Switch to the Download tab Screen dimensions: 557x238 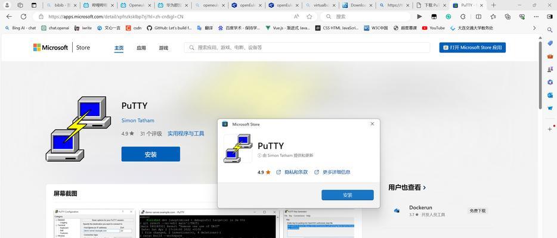pyautogui.click(x=358, y=5)
